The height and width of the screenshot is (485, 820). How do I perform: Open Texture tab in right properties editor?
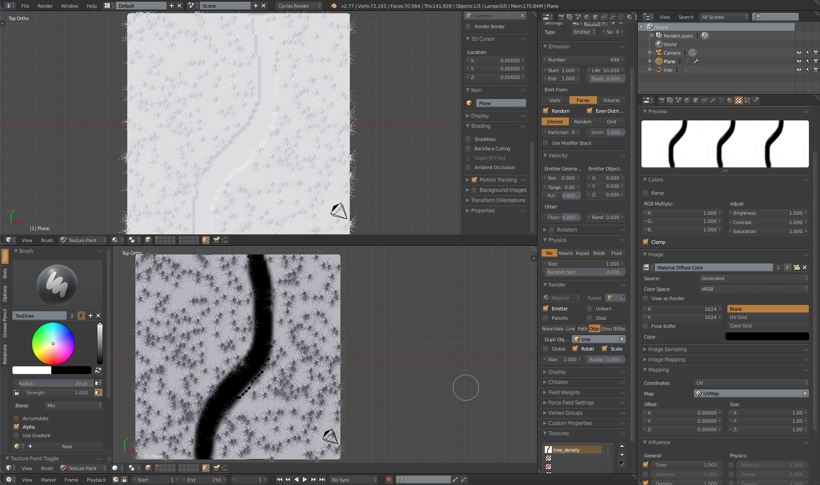click(738, 100)
